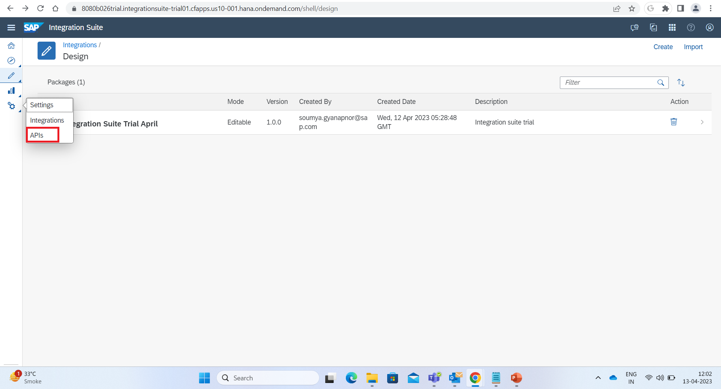This screenshot has height=389, width=721.
Task: Click the SAP logo
Action: [x=33, y=27]
